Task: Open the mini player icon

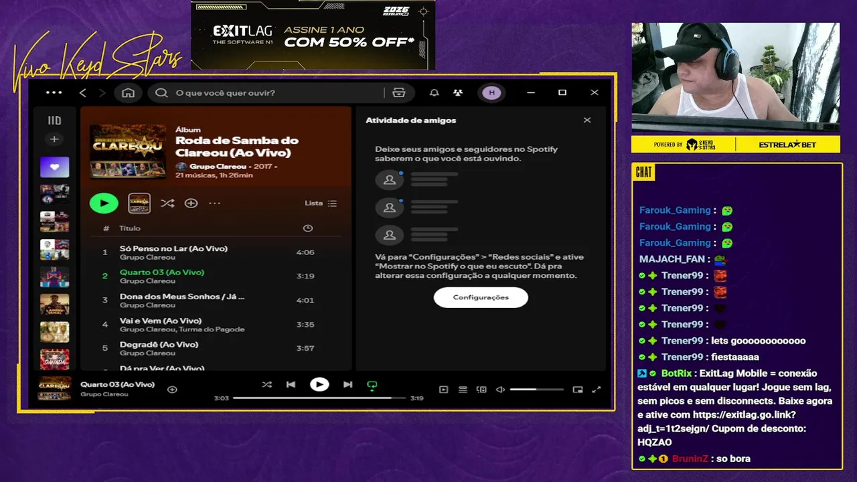Action: pos(578,390)
